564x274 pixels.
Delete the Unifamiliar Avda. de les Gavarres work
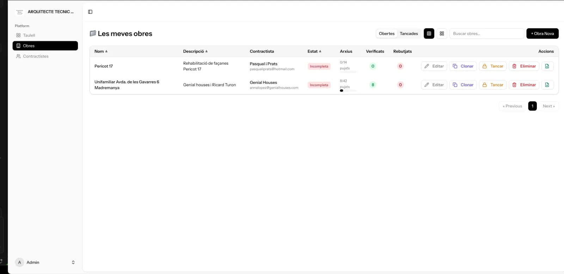(x=524, y=85)
